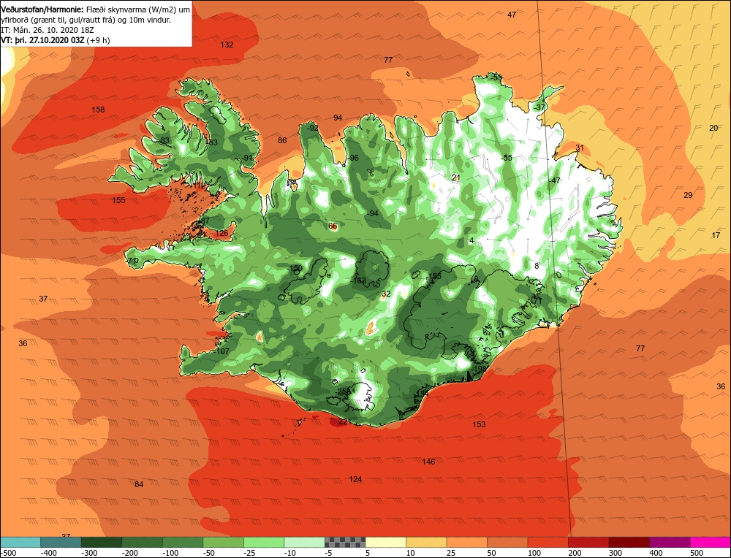Pick the legend swatch between -50 and -25
Screen dimensions: 731x558
tap(223, 542)
